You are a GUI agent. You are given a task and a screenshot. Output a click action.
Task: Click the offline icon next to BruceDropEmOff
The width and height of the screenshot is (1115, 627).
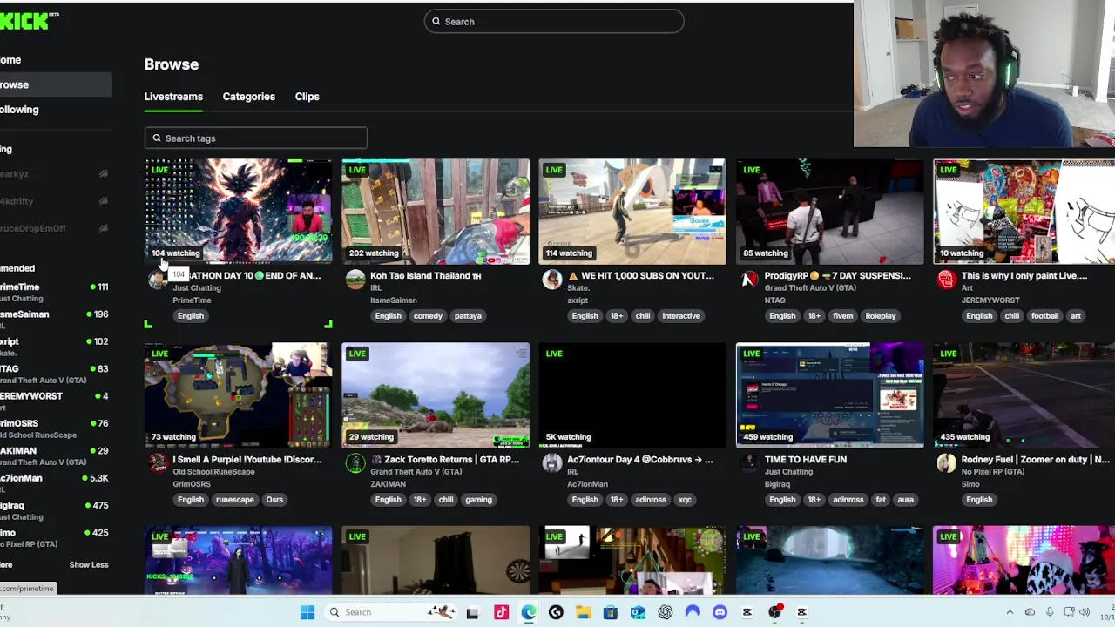(x=103, y=228)
